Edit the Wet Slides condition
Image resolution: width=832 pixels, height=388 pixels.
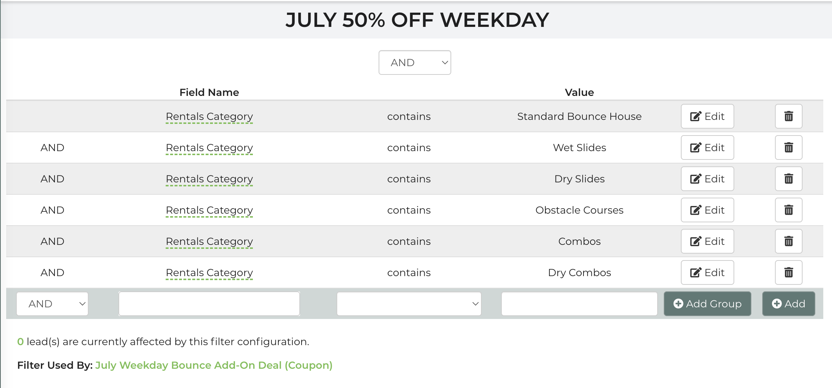[707, 147]
